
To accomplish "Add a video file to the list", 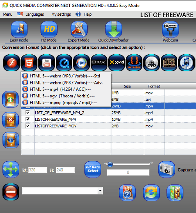I will 10,100.
